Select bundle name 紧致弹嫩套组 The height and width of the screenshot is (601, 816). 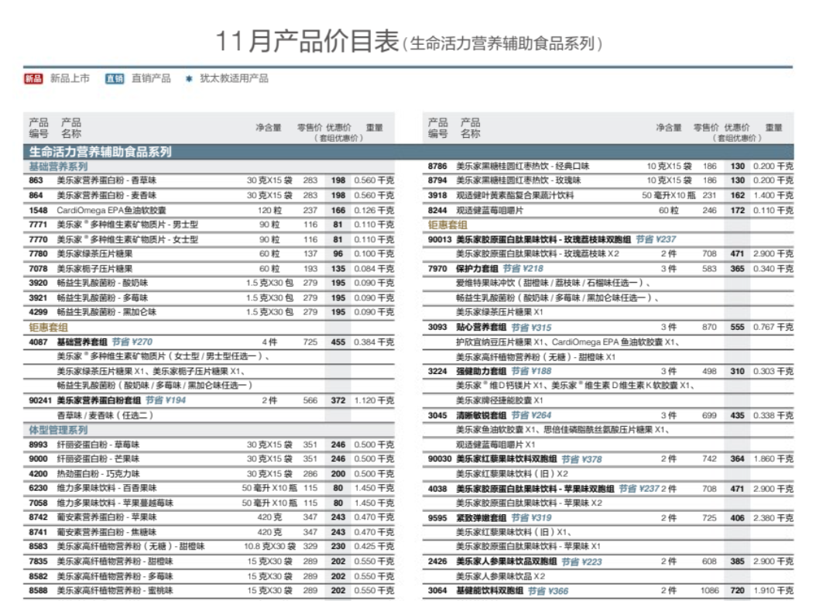(482, 518)
